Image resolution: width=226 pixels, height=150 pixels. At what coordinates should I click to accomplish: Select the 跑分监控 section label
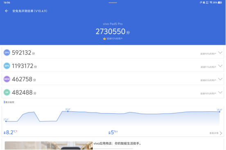(10, 102)
